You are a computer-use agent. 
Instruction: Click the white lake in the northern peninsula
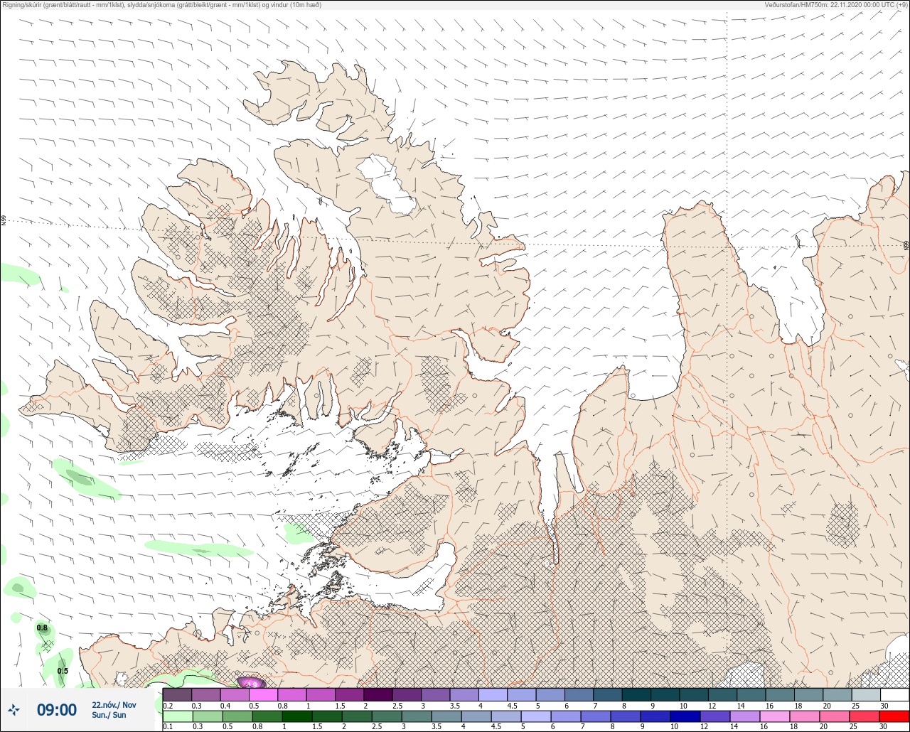(387, 185)
